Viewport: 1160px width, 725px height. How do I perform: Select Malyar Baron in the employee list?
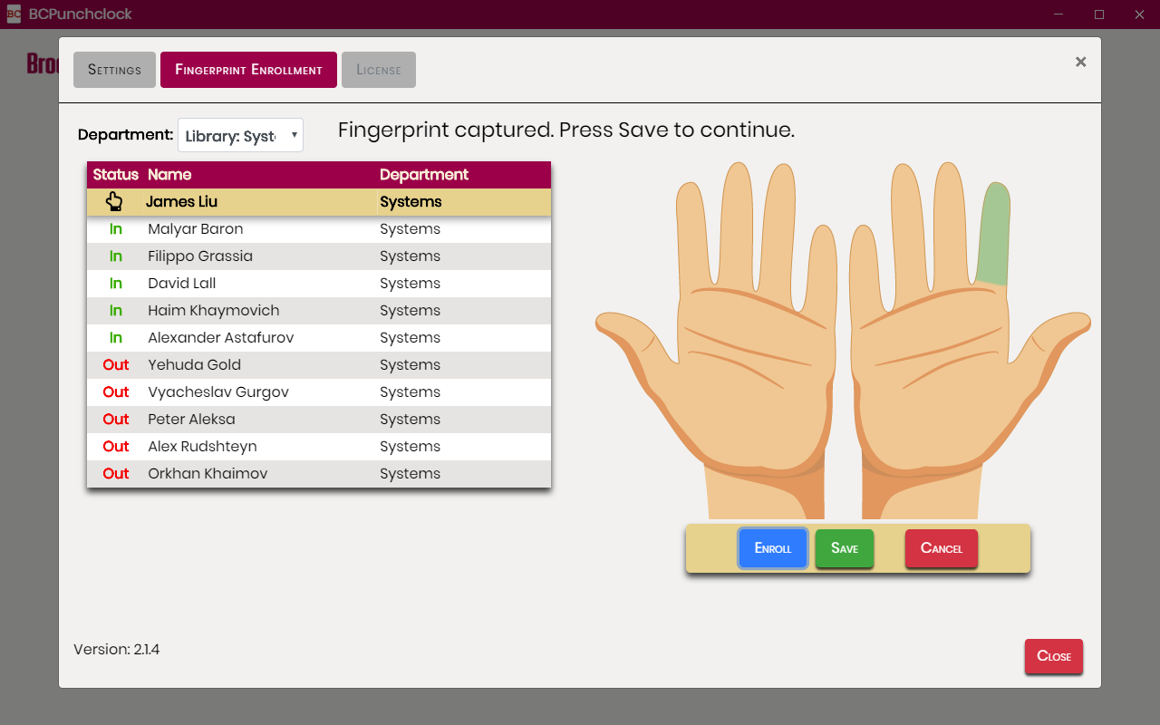click(x=196, y=229)
